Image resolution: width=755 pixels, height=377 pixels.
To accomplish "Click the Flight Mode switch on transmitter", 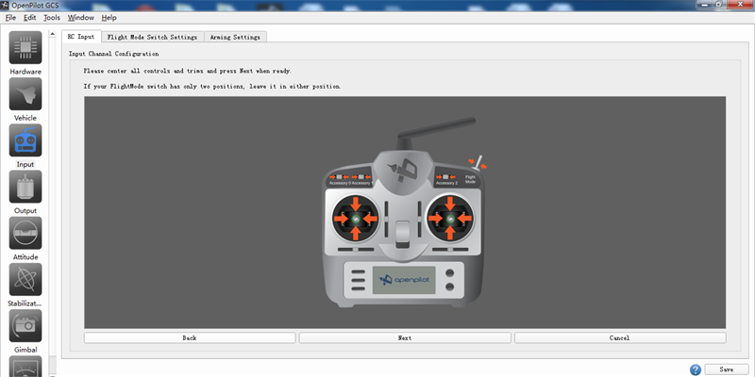I will pyautogui.click(x=478, y=164).
